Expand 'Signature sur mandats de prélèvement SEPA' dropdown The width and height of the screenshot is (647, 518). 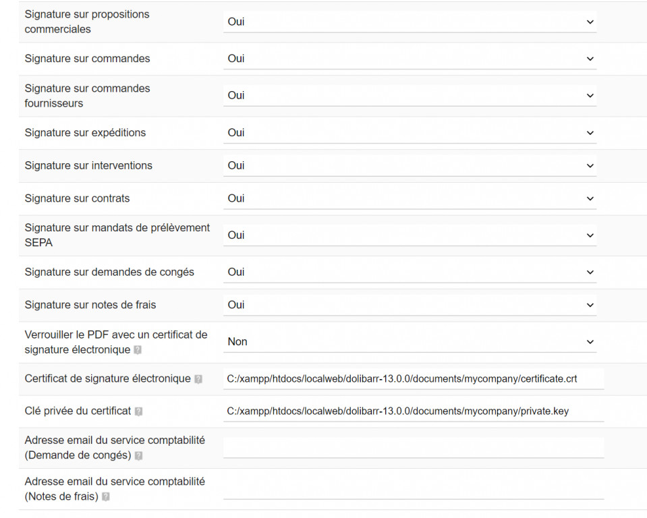410,235
